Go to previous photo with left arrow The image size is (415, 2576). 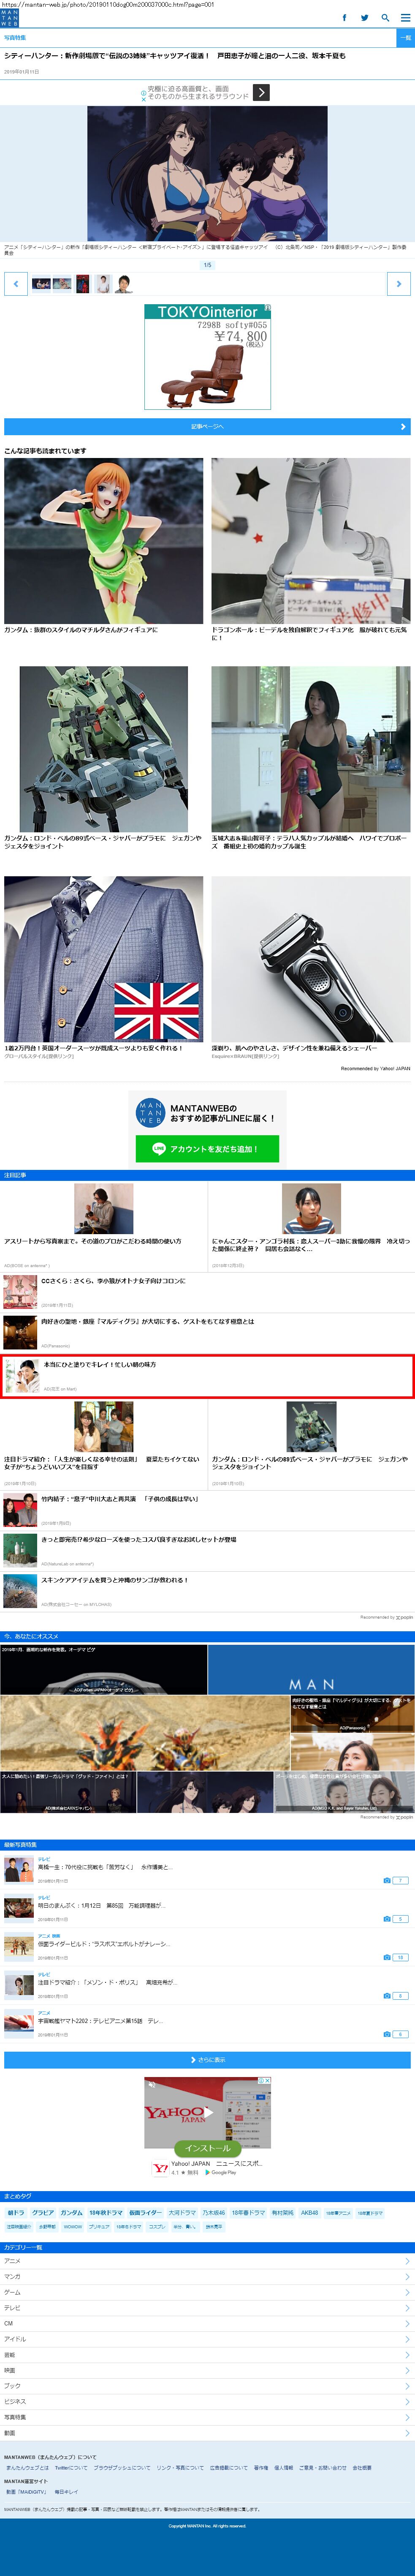point(16,284)
